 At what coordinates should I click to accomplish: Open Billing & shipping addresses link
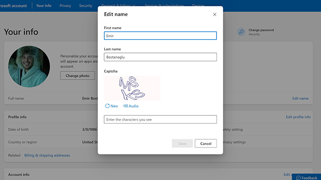pos(47,155)
